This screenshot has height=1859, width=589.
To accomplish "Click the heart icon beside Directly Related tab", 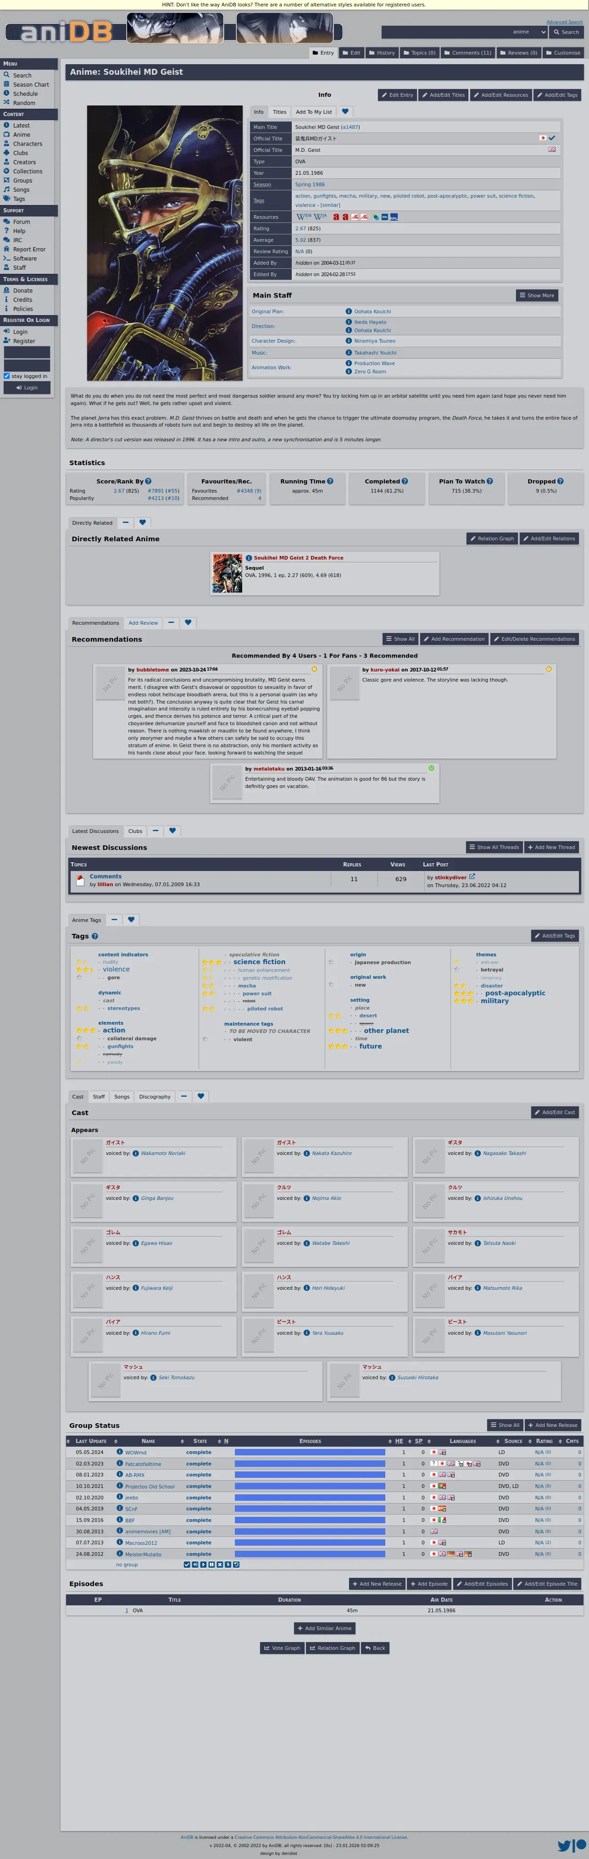I will [x=142, y=522].
